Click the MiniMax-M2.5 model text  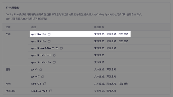tap(39, 91)
